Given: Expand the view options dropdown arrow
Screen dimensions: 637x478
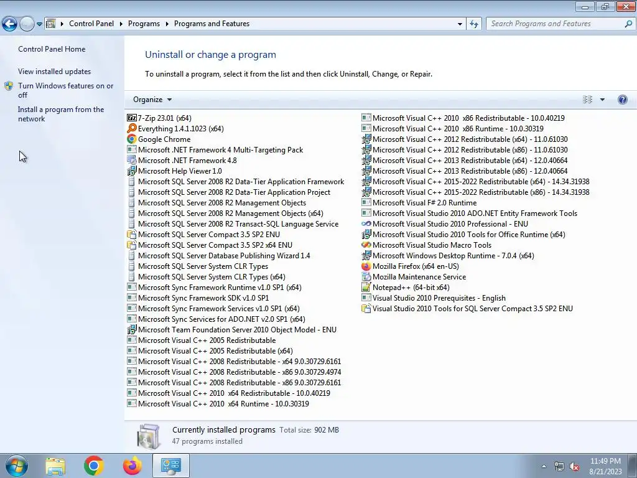Looking at the screenshot, I should (602, 100).
